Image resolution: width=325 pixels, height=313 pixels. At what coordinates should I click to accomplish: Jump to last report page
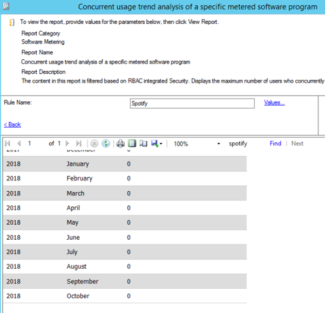coord(79,143)
